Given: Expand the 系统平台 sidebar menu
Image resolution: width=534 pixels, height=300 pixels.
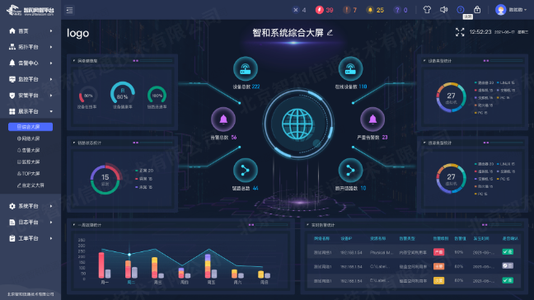Looking at the screenshot, I should [30, 206].
